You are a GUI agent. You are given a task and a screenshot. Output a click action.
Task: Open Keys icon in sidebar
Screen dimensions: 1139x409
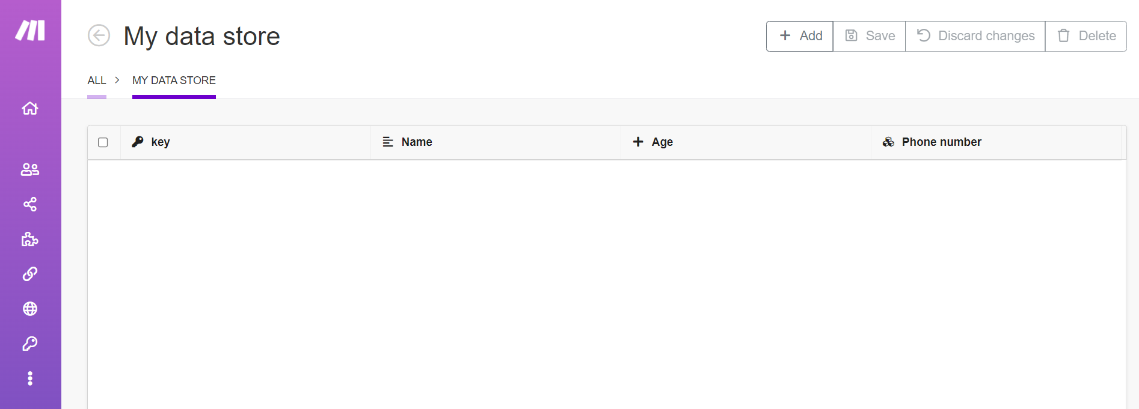pos(30,344)
